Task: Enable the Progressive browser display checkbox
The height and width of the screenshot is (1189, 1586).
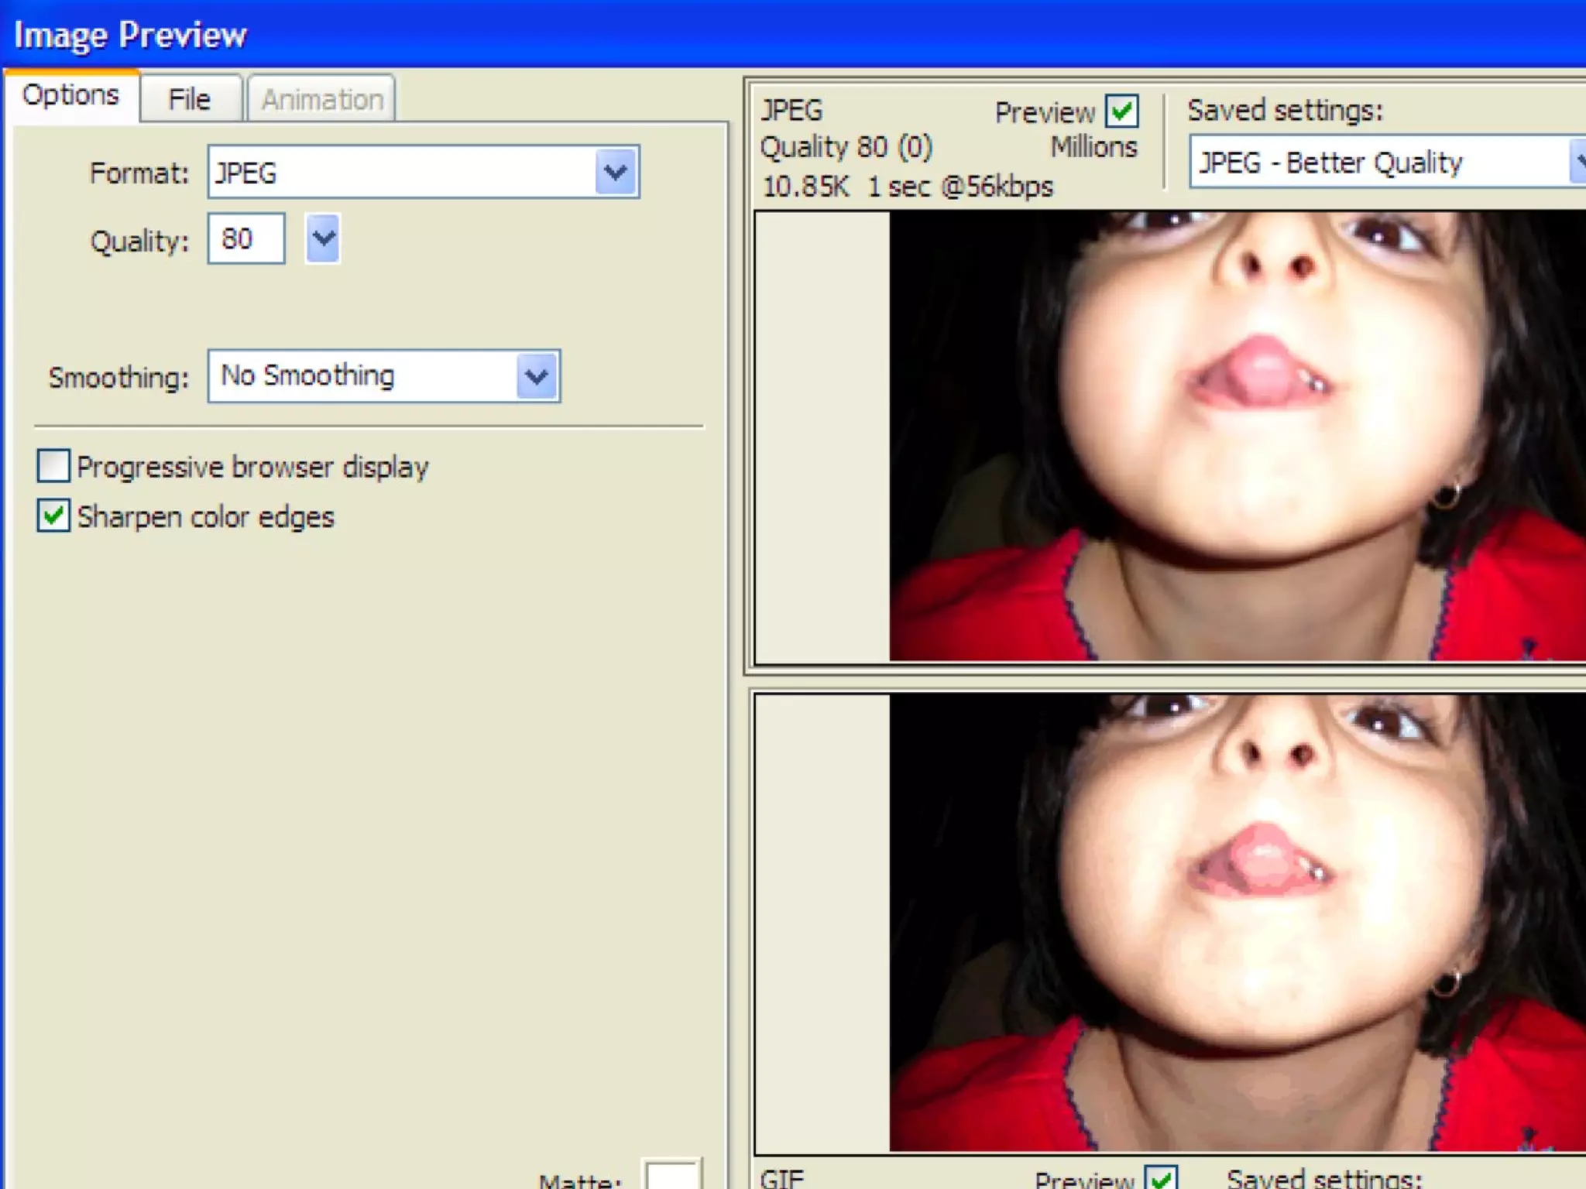Action: [54, 467]
